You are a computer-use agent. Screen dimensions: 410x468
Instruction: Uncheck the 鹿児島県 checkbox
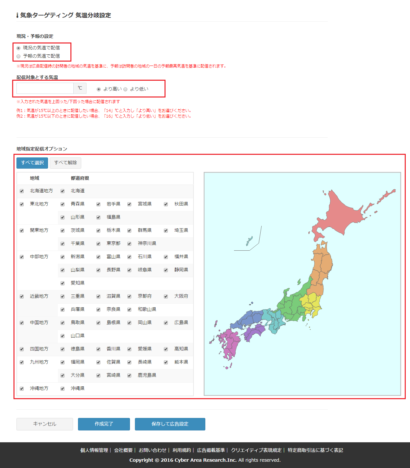[x=129, y=375]
